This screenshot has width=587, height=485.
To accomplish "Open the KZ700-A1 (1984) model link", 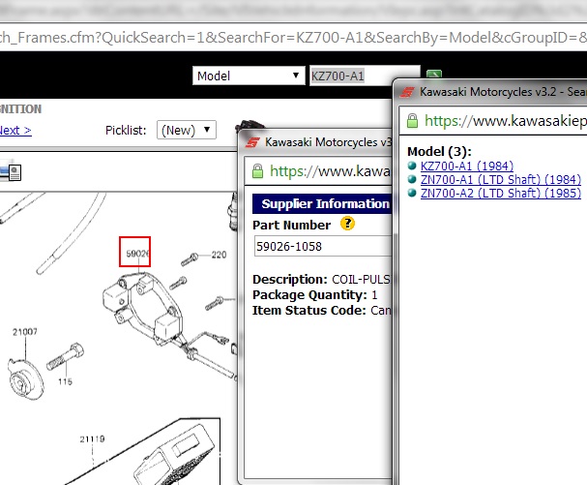I will coord(458,166).
